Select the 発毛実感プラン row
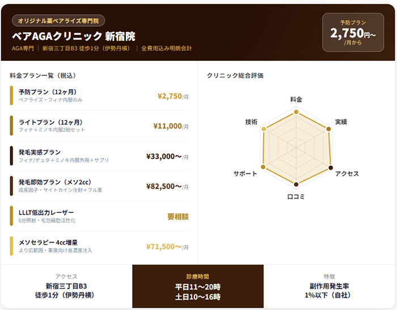The image size is (397, 310). (99, 156)
